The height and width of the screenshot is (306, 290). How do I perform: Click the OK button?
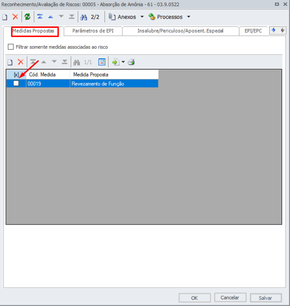(x=195, y=298)
